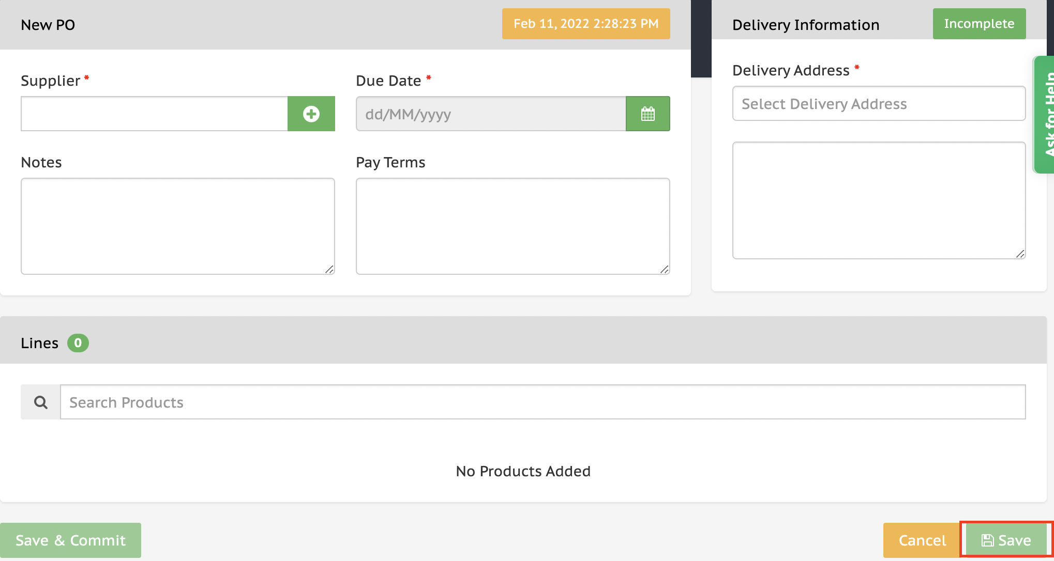Click the Due Date dd/MM/yyyy field
The width and height of the screenshot is (1054, 561).
coord(490,114)
